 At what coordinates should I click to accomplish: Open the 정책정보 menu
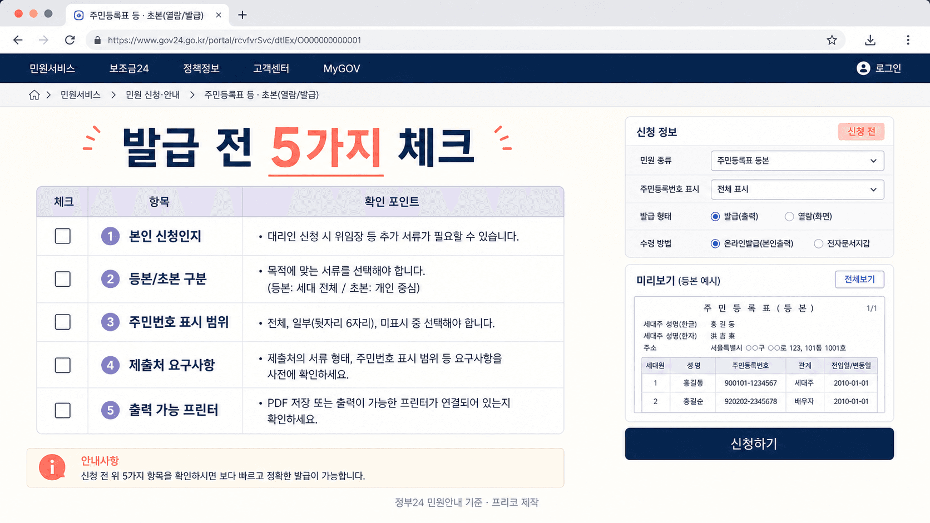coord(201,68)
